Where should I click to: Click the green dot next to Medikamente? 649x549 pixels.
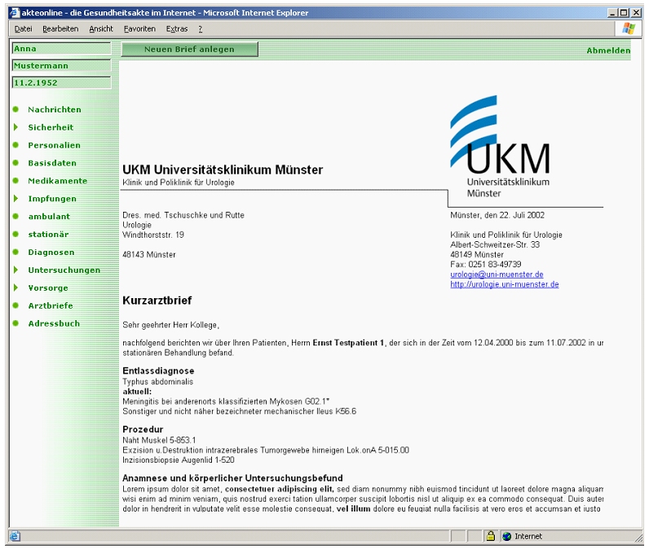coord(15,181)
